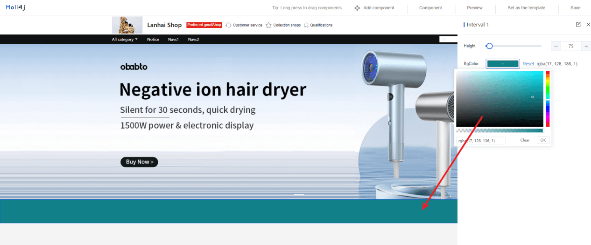The height and width of the screenshot is (245, 591).
Task: Click the Lanhai Shop avatar thumbnail
Action: pos(127,25)
